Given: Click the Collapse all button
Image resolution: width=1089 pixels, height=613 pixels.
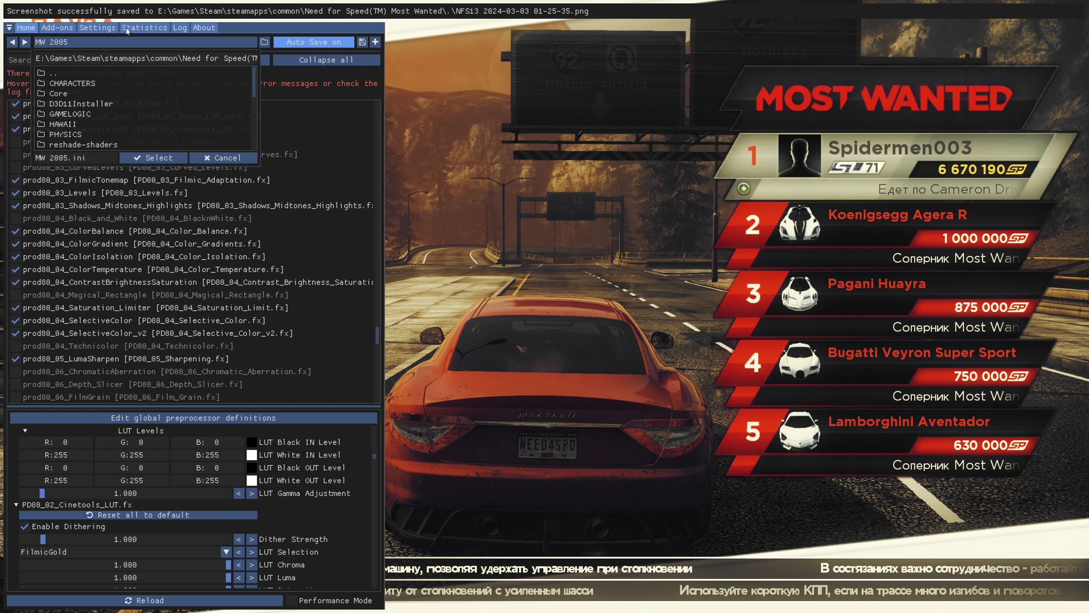Looking at the screenshot, I should pyautogui.click(x=325, y=60).
